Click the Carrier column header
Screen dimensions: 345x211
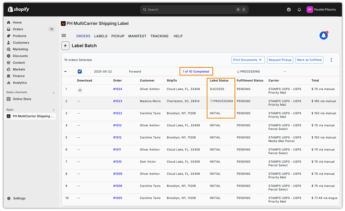tap(273, 81)
